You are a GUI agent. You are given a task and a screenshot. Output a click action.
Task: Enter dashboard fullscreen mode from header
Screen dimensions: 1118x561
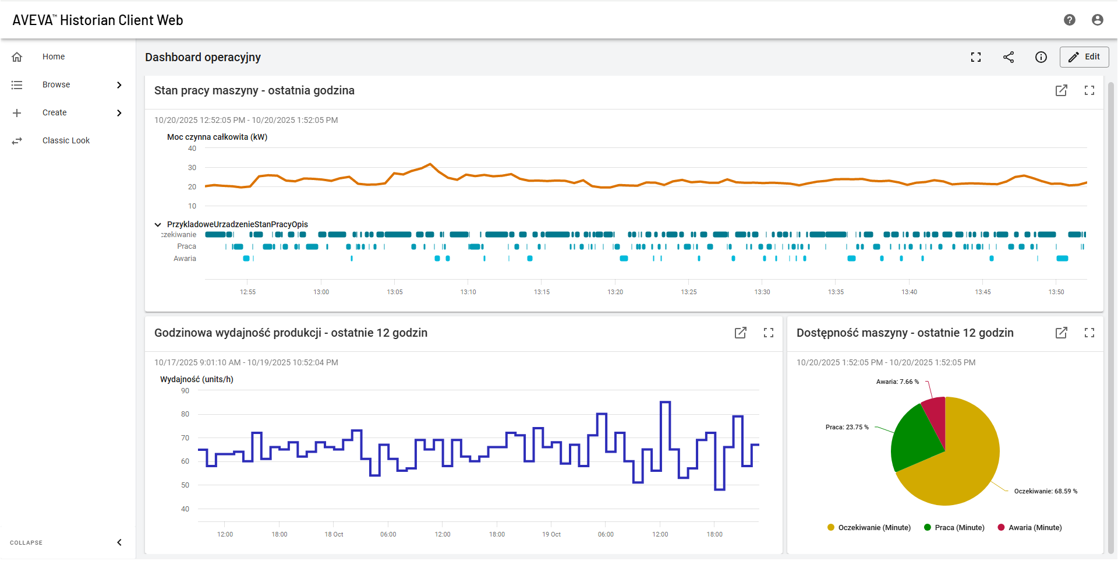click(976, 57)
